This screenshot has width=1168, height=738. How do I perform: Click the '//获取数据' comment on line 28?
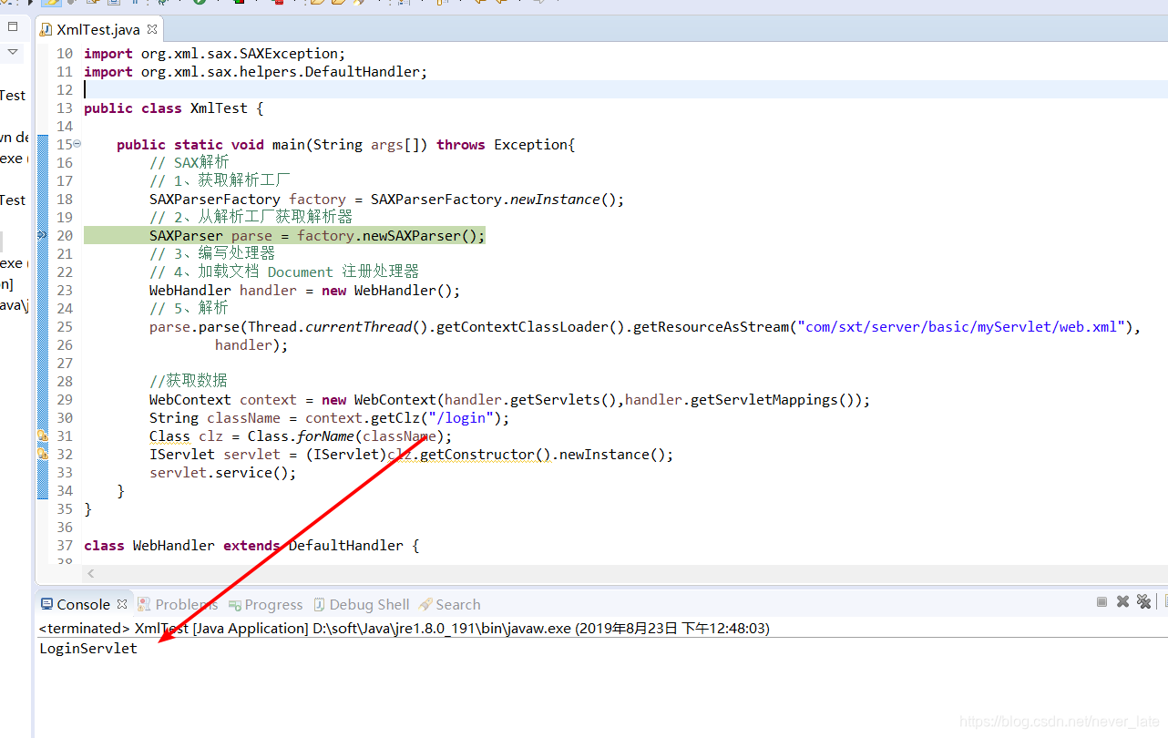tap(189, 381)
